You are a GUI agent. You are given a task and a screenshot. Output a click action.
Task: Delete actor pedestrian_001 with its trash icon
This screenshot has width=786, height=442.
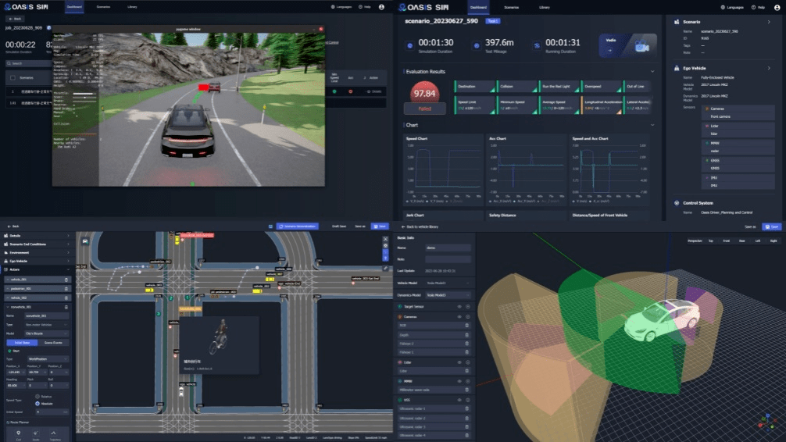[66, 289]
